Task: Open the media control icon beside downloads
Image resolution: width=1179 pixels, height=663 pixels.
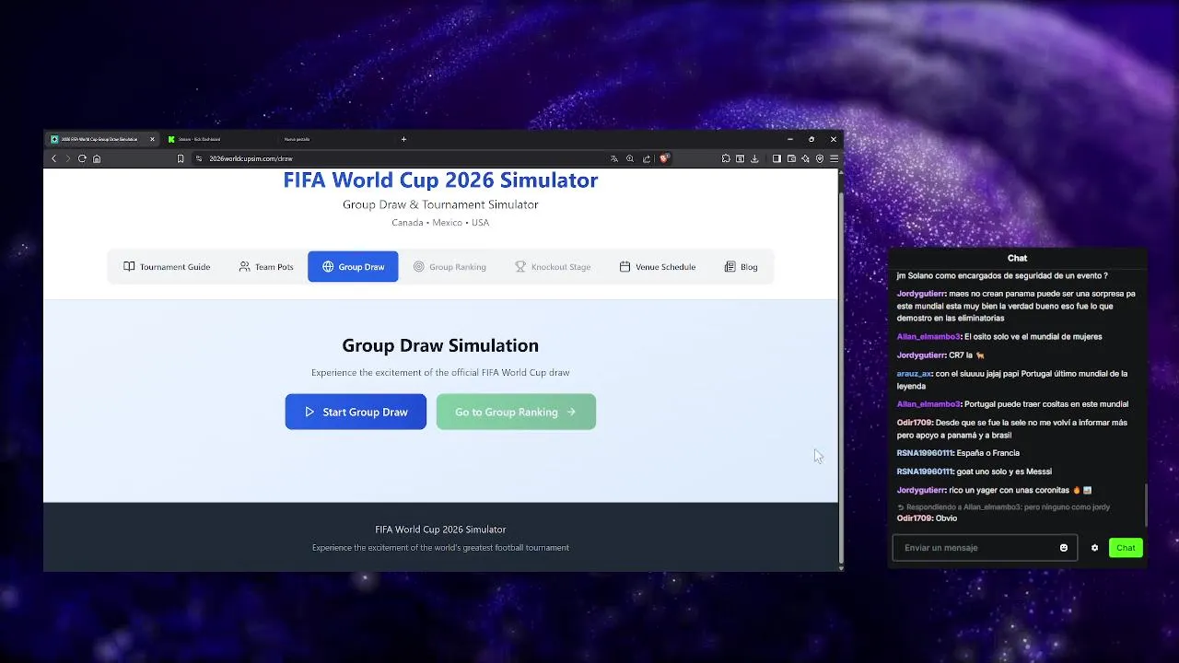Action: pyautogui.click(x=740, y=158)
